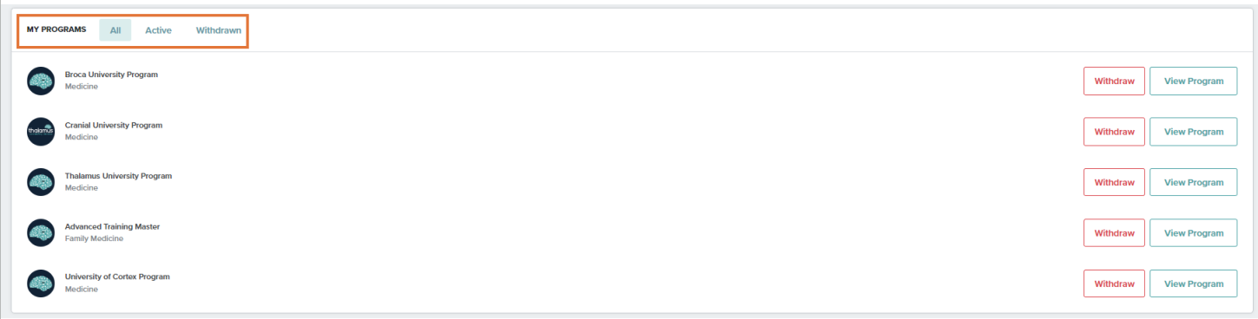Switch to the Active programs tab
1258x319 pixels.
click(158, 30)
